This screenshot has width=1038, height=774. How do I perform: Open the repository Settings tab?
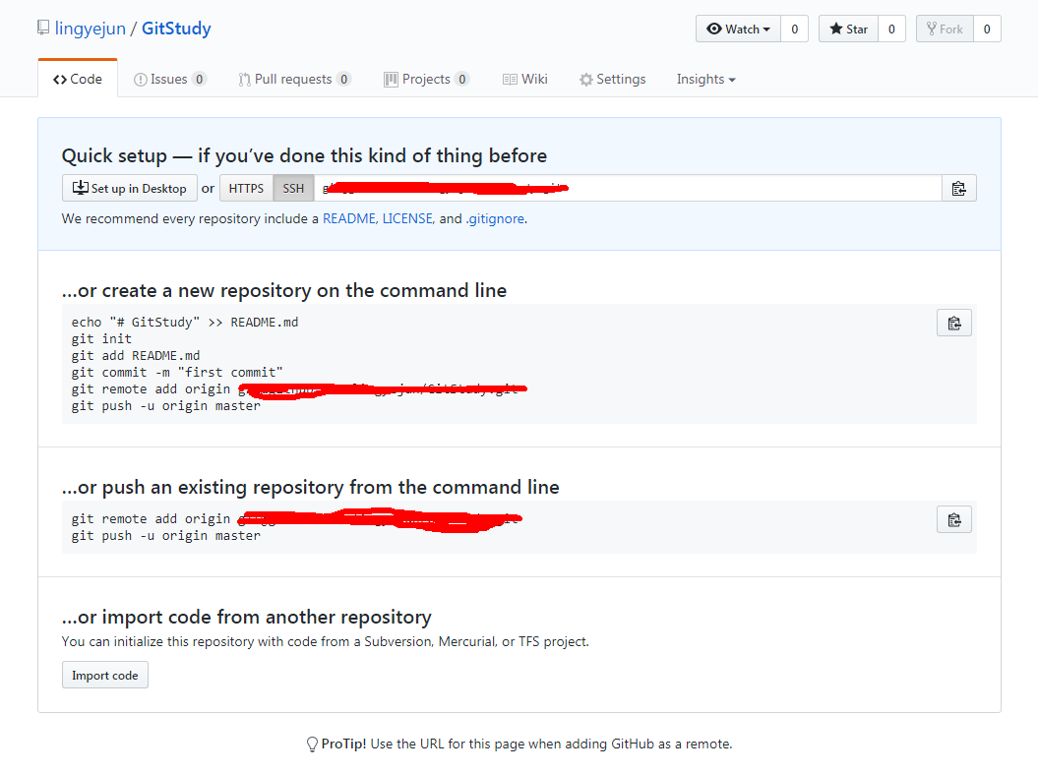pos(612,80)
